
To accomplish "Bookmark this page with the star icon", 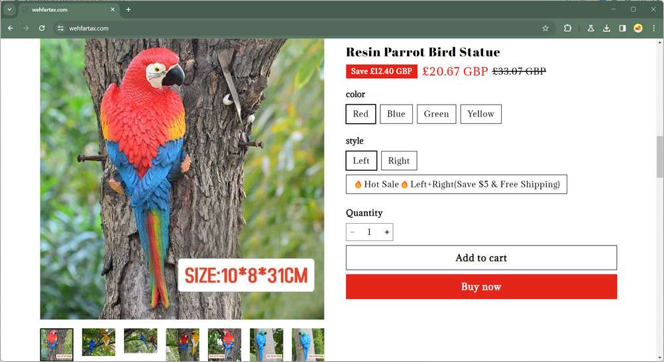I will pos(545,28).
